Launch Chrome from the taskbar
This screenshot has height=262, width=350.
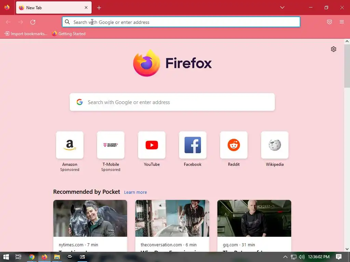tap(32, 257)
